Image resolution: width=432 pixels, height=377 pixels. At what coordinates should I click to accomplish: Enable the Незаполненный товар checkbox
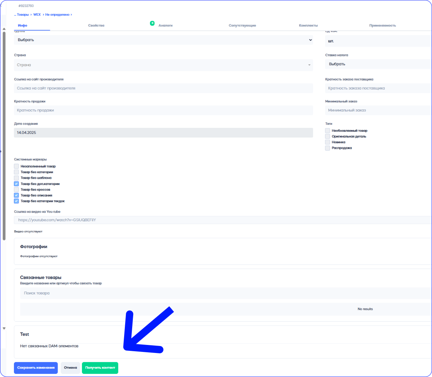(x=16, y=166)
